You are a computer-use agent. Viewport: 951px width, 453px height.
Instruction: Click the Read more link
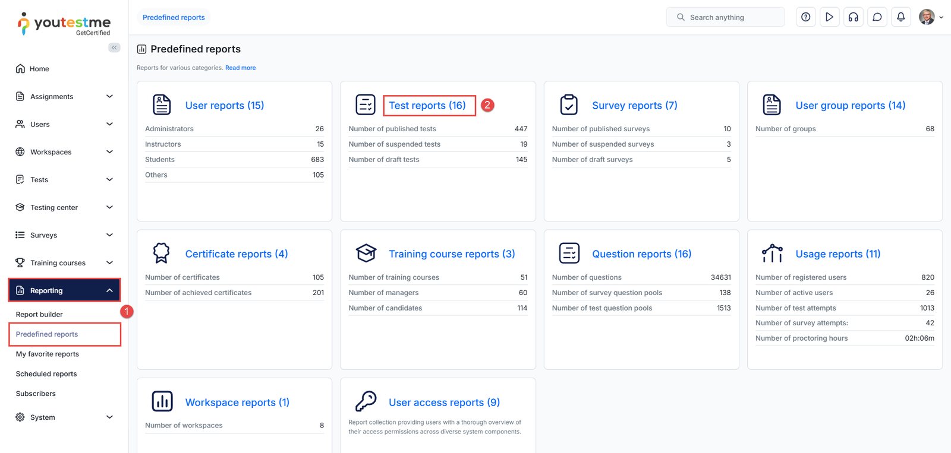tap(240, 68)
